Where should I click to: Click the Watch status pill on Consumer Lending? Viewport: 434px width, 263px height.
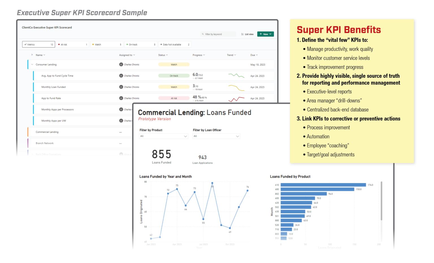tap(174, 64)
